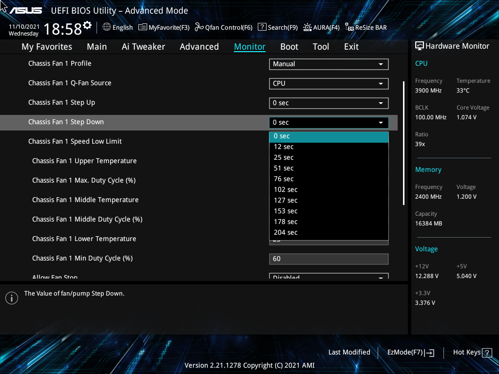Open Chassis Fan 1 Profile dropdown
This screenshot has height=374, width=499.
(329, 64)
